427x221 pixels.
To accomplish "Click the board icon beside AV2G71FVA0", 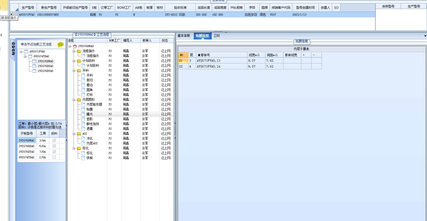I will 26,52.
